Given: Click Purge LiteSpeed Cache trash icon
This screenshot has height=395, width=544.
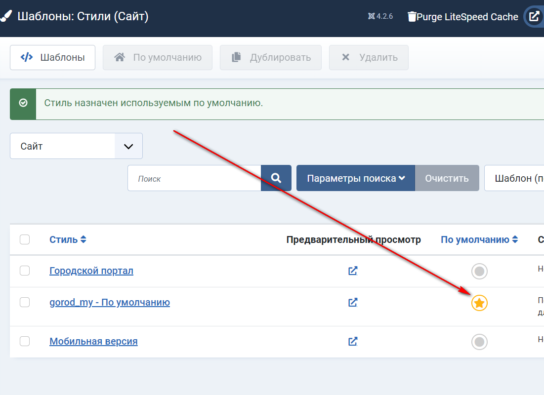Looking at the screenshot, I should click(412, 17).
